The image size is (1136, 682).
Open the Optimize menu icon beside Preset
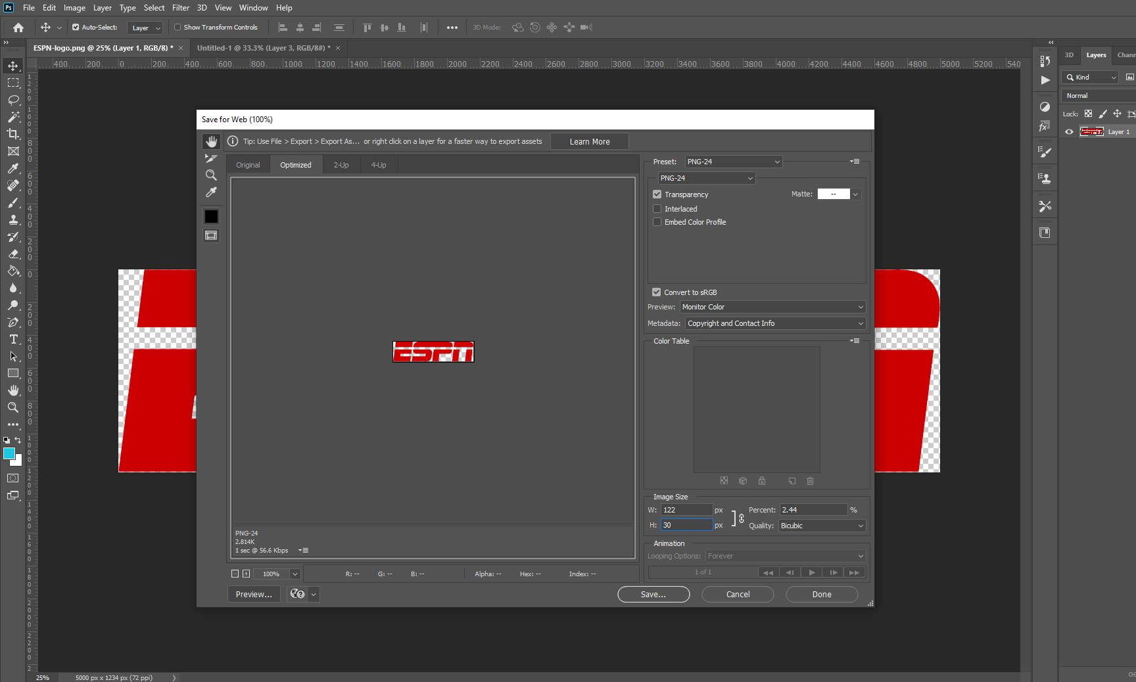click(x=855, y=161)
